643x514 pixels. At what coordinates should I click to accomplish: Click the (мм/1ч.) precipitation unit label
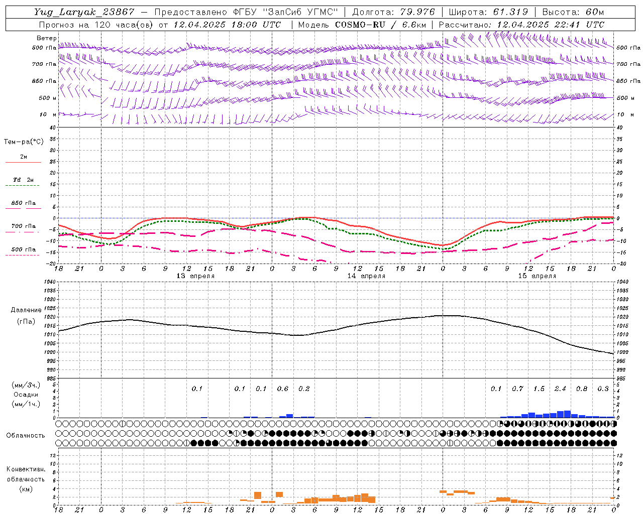[x=26, y=404]
